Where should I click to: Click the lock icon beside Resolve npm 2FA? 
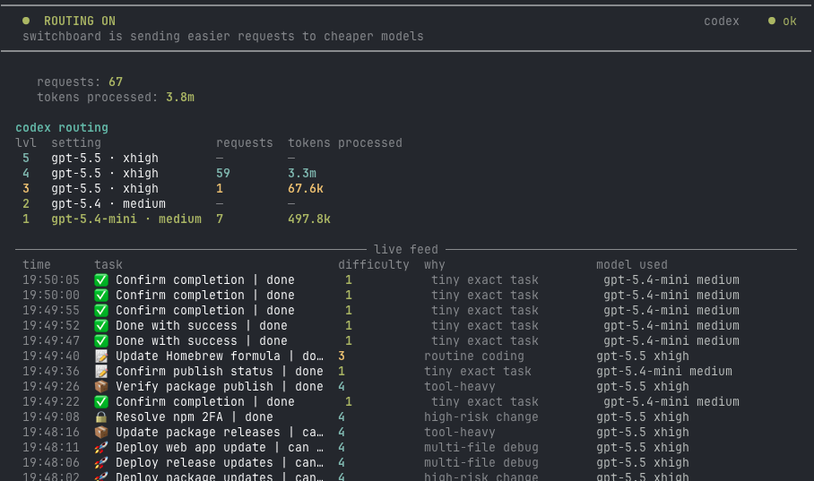coord(101,417)
